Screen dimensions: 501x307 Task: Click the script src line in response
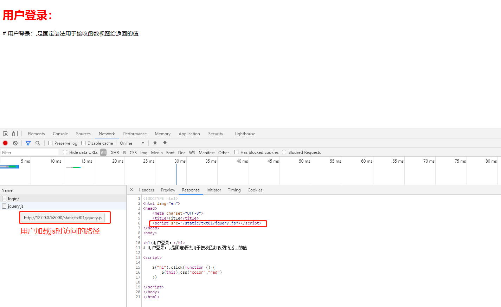[207, 223]
